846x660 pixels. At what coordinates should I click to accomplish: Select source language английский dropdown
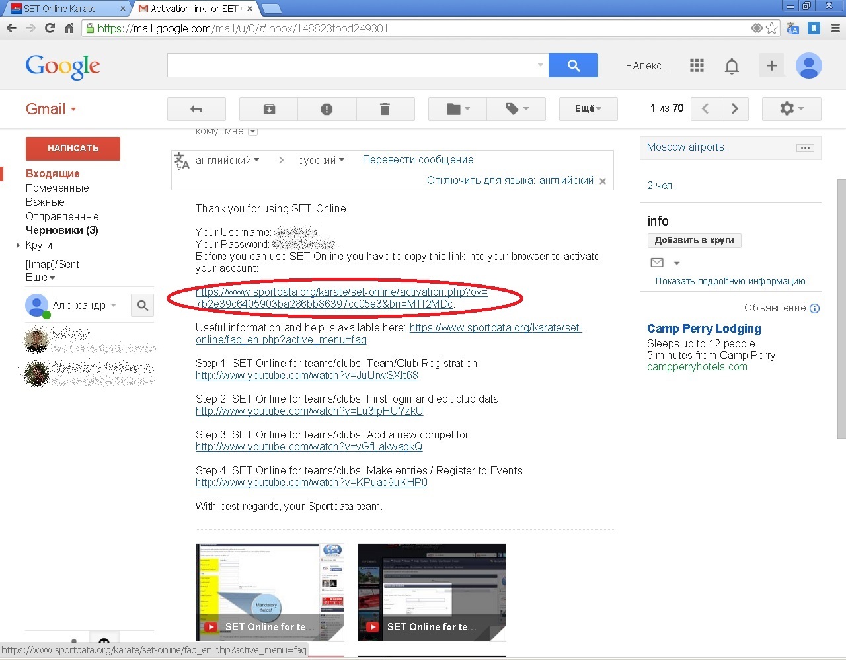pos(227,160)
